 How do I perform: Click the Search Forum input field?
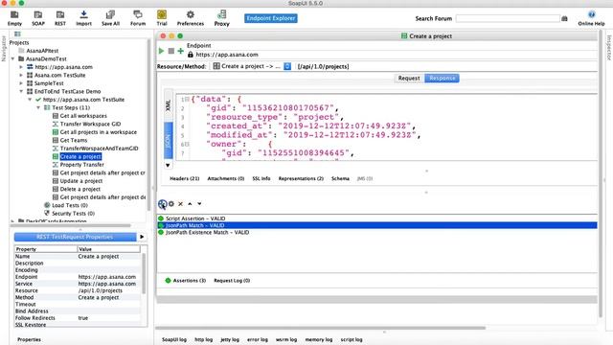pos(508,18)
